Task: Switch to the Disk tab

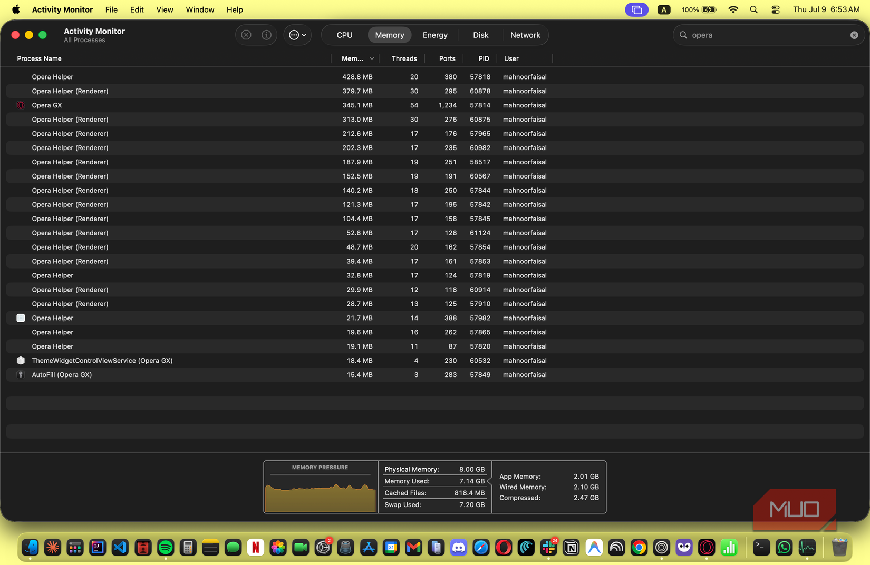Action: point(480,35)
